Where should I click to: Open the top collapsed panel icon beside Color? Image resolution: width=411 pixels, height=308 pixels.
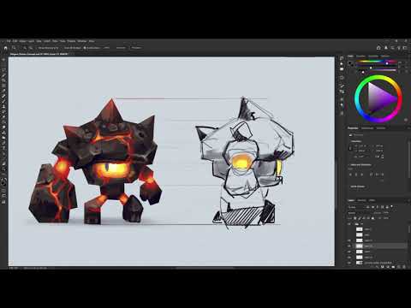click(342, 58)
